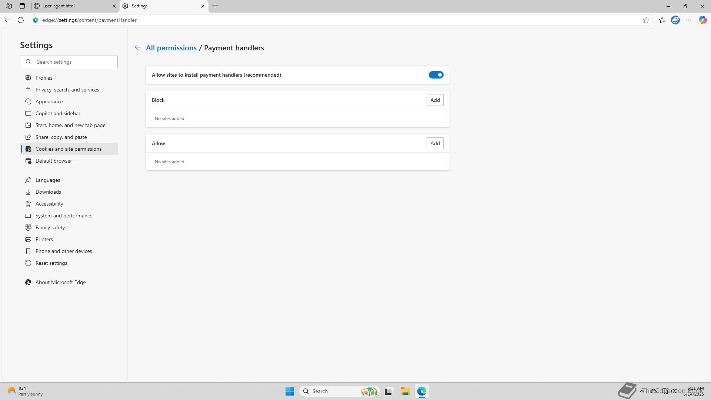This screenshot has height=400, width=711.
Task: Open the Copilot icon in toolbar
Action: click(x=702, y=20)
